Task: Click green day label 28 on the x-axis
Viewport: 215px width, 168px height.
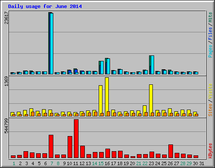Action: [x=183, y=163]
